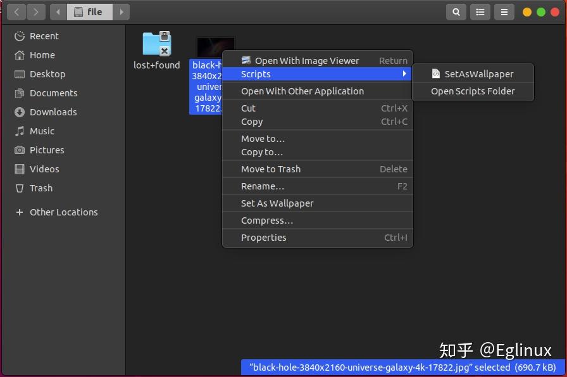Screen dimensions: 567x377
Task: Click the Music note icon in the sidebar
Action: (20, 131)
